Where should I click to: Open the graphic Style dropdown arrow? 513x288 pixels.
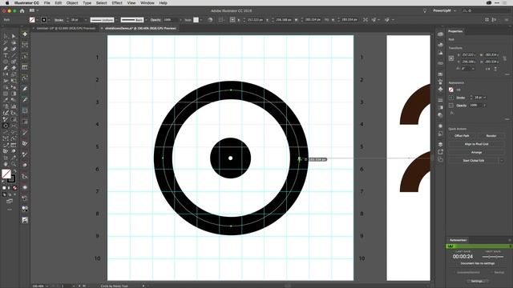tap(201, 20)
